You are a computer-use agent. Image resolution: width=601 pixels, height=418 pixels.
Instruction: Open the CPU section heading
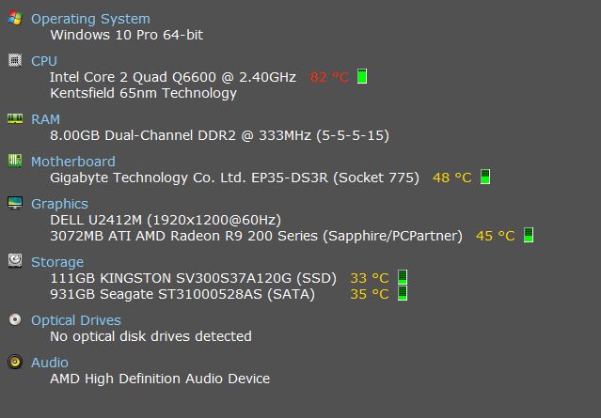tap(43, 61)
